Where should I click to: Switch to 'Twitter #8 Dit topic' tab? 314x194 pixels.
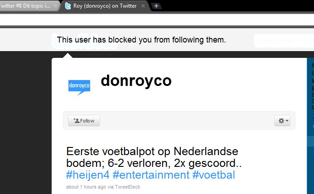[26, 6]
